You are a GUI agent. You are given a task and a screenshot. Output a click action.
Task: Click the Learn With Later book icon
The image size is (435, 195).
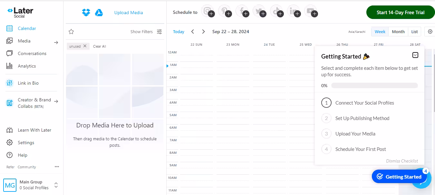point(10,130)
